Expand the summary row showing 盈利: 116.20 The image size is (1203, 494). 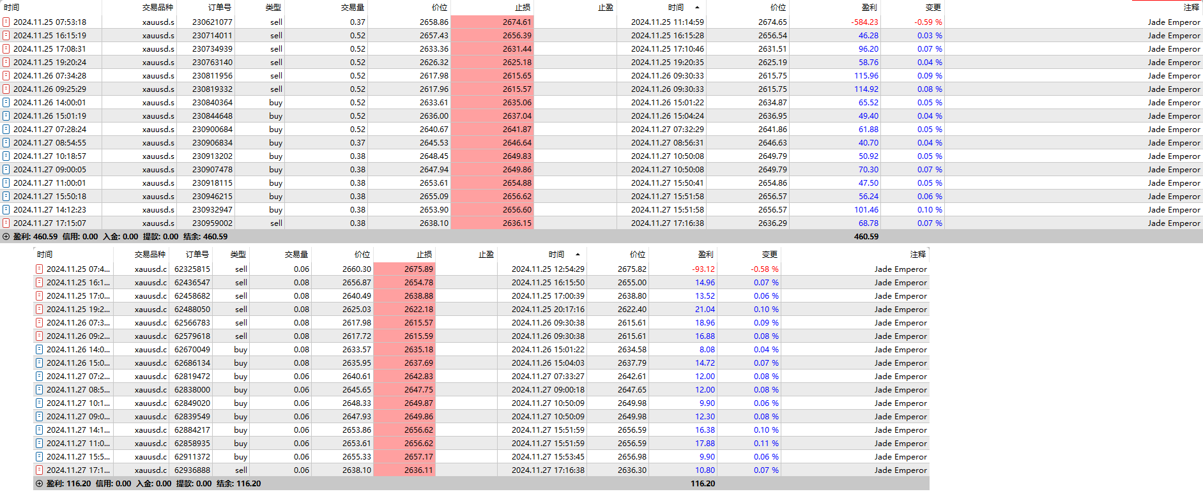pos(40,483)
